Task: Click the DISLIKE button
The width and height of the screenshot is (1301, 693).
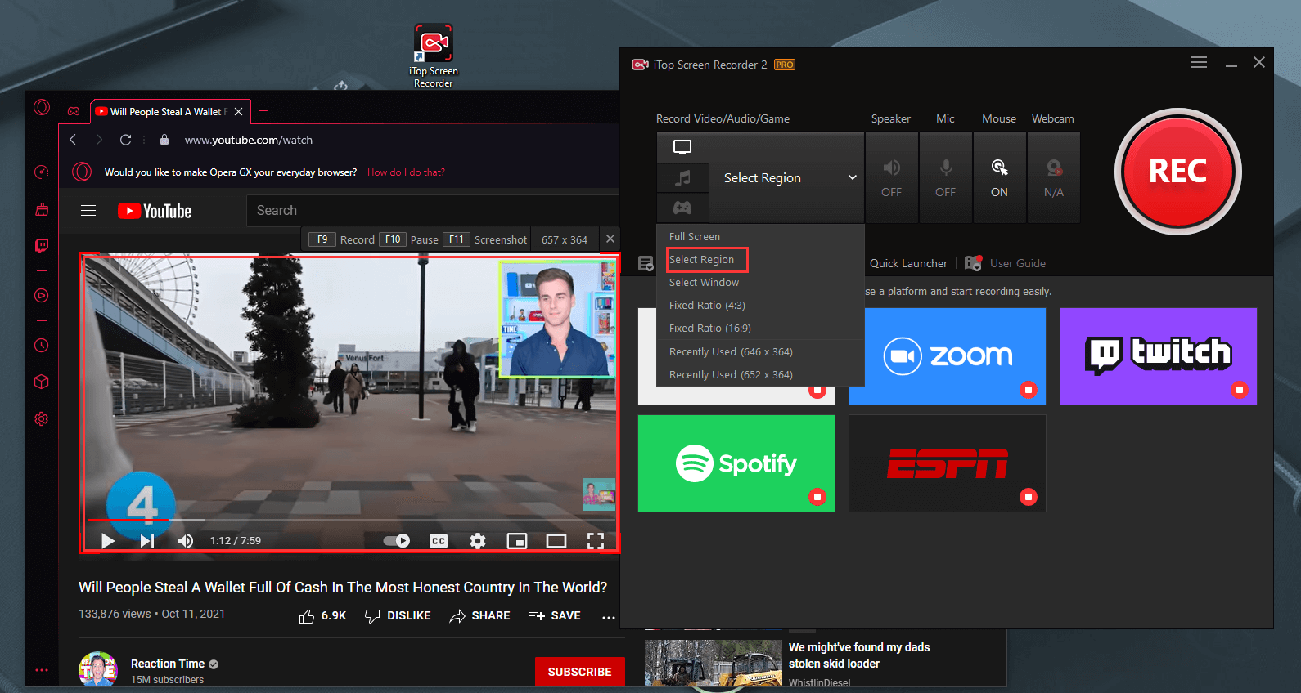Action: point(398,616)
